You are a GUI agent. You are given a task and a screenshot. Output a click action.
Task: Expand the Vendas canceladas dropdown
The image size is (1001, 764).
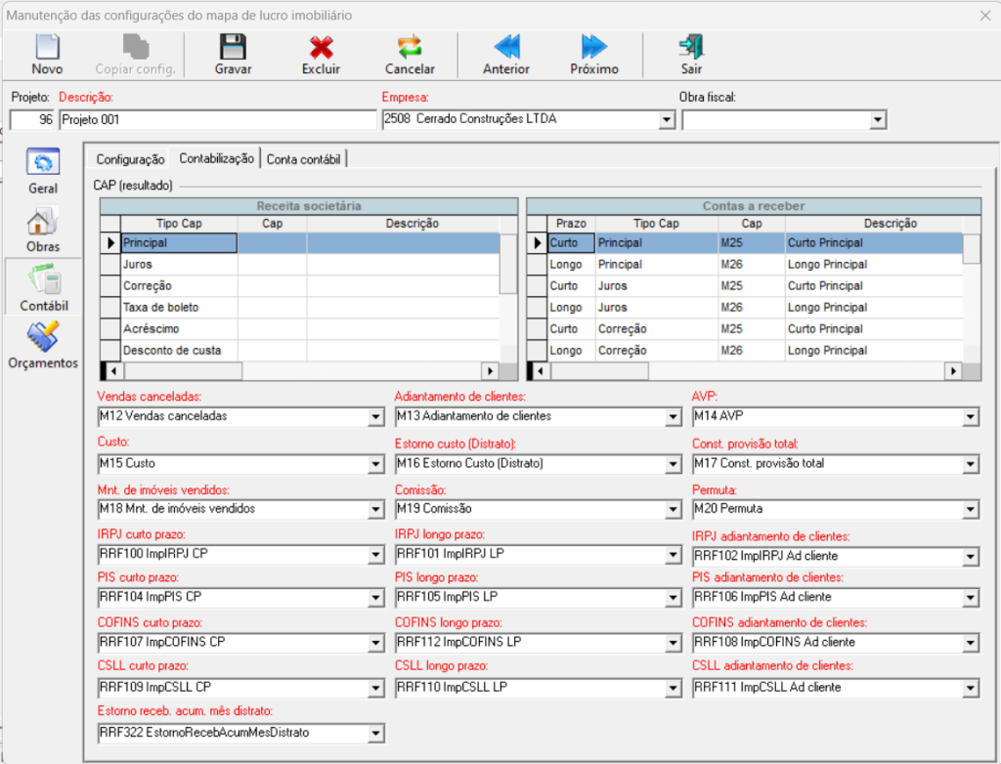click(x=375, y=417)
